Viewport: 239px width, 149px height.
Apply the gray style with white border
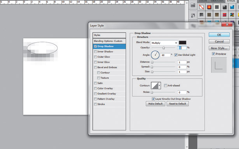(217, 7)
